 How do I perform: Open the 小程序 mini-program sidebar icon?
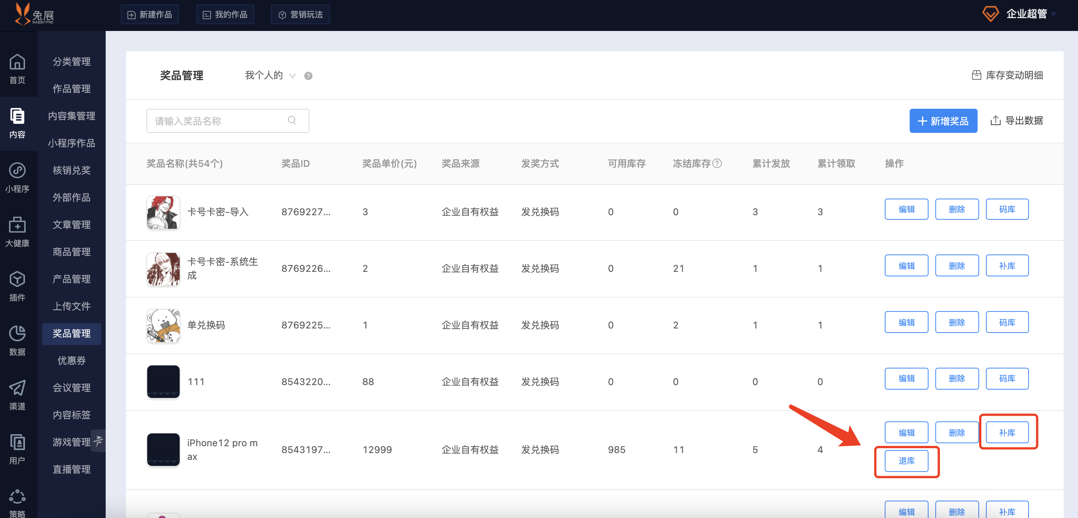point(17,177)
